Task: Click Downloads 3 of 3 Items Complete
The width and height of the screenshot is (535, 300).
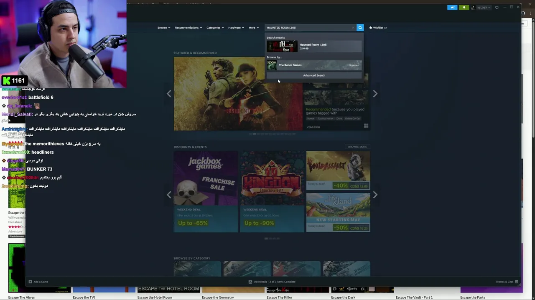Action: click(x=275, y=282)
